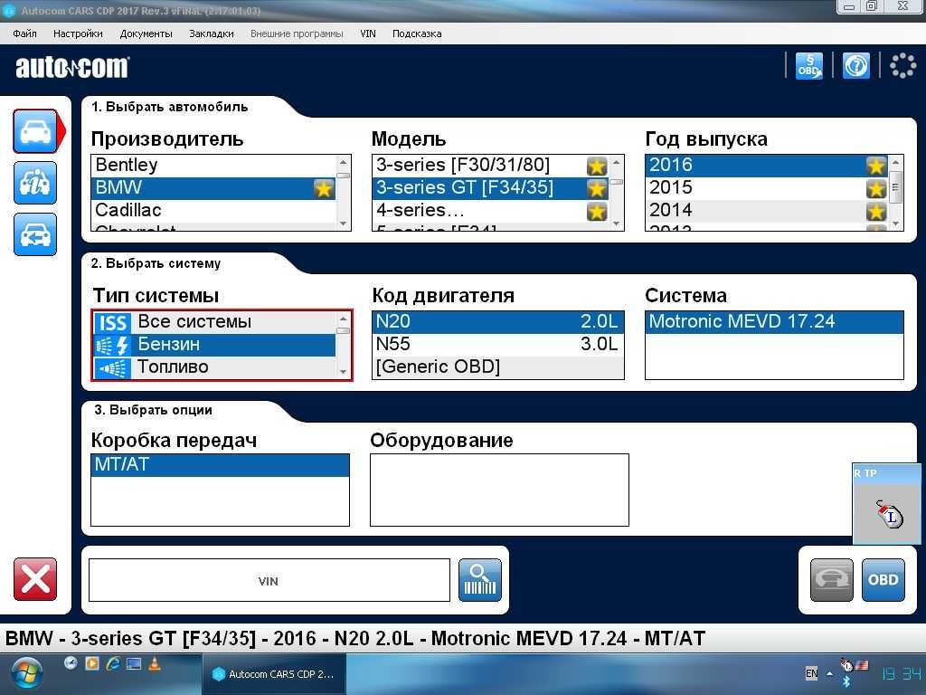Open the vehicle info icon in sidebar
The width and height of the screenshot is (926, 695).
[35, 183]
